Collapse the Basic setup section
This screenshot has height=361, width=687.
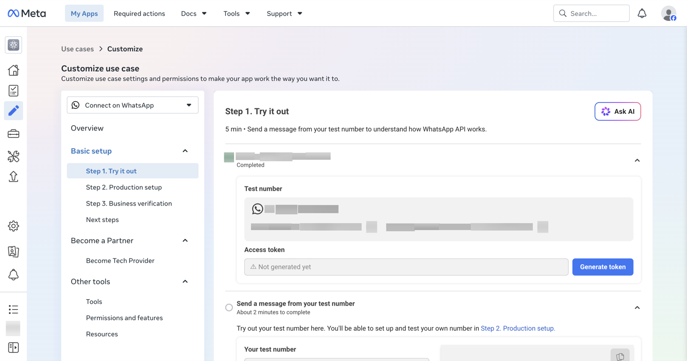pos(185,151)
